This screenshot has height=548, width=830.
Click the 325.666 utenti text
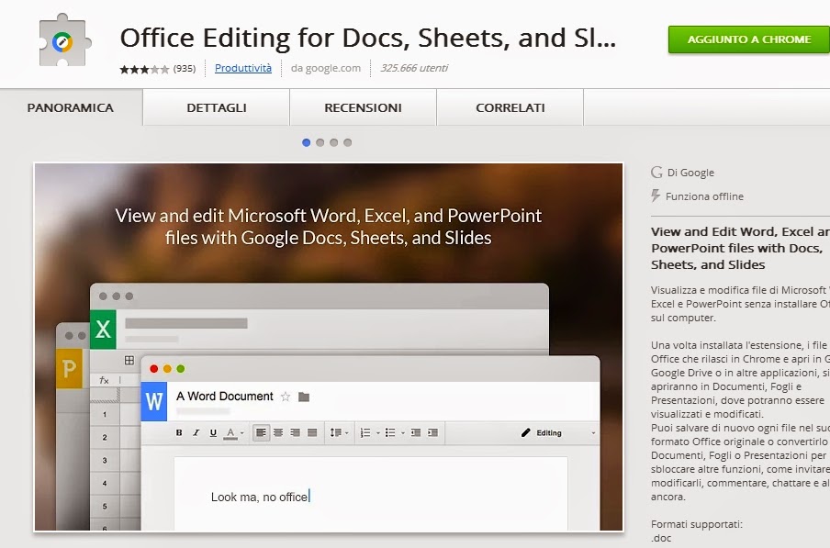[x=414, y=68]
